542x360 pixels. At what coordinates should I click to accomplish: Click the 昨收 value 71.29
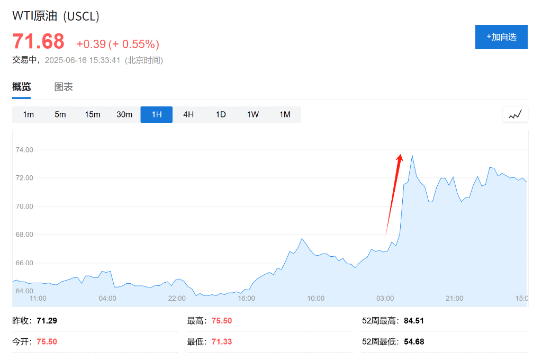47,321
